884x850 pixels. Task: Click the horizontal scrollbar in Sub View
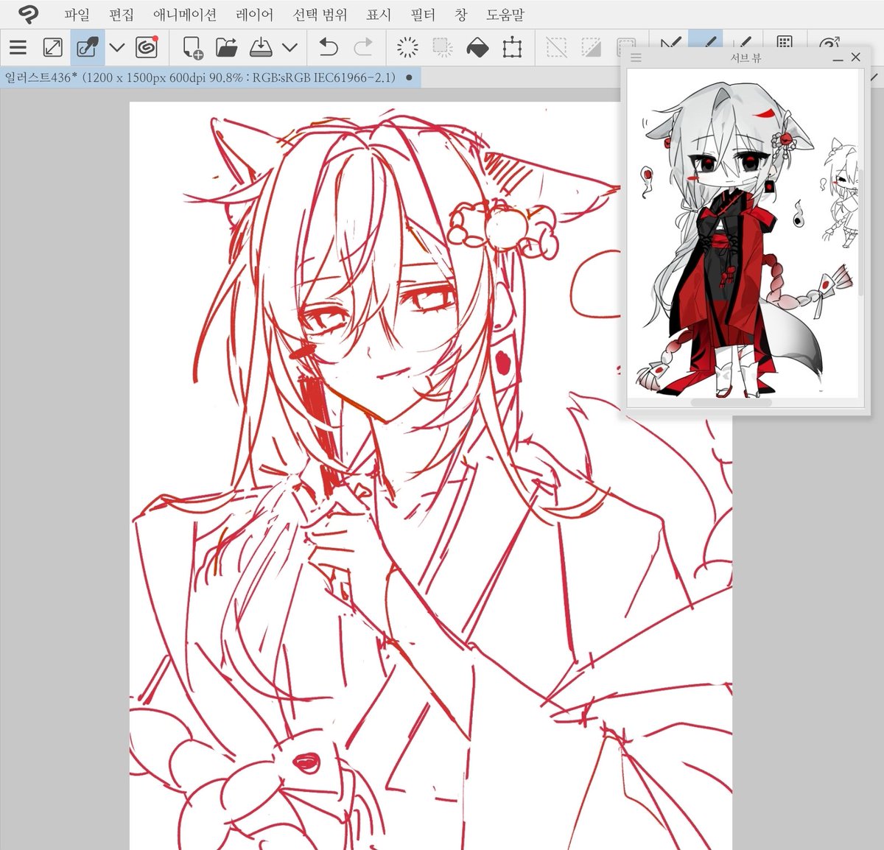732,403
